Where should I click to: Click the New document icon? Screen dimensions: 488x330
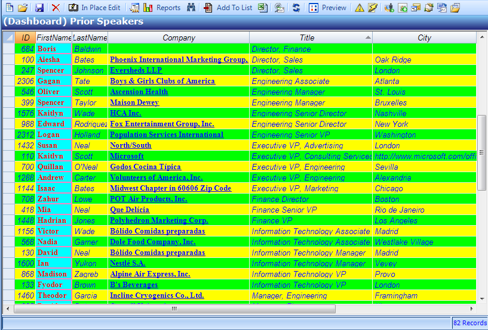9,8
